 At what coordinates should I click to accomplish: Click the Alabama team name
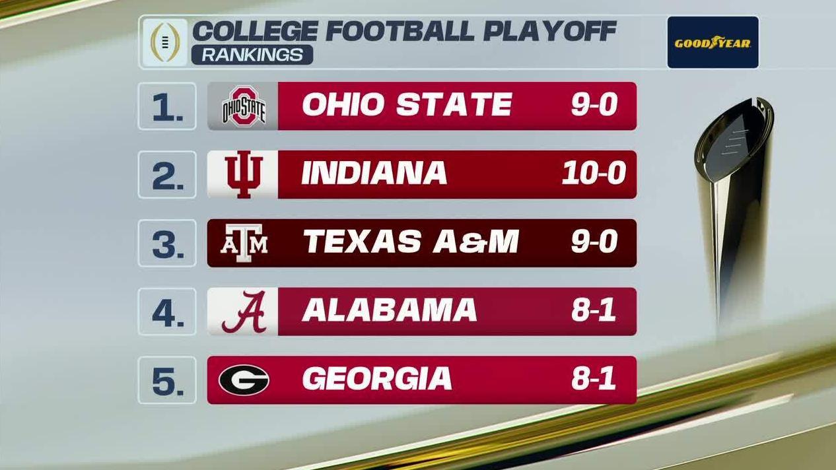tap(389, 312)
